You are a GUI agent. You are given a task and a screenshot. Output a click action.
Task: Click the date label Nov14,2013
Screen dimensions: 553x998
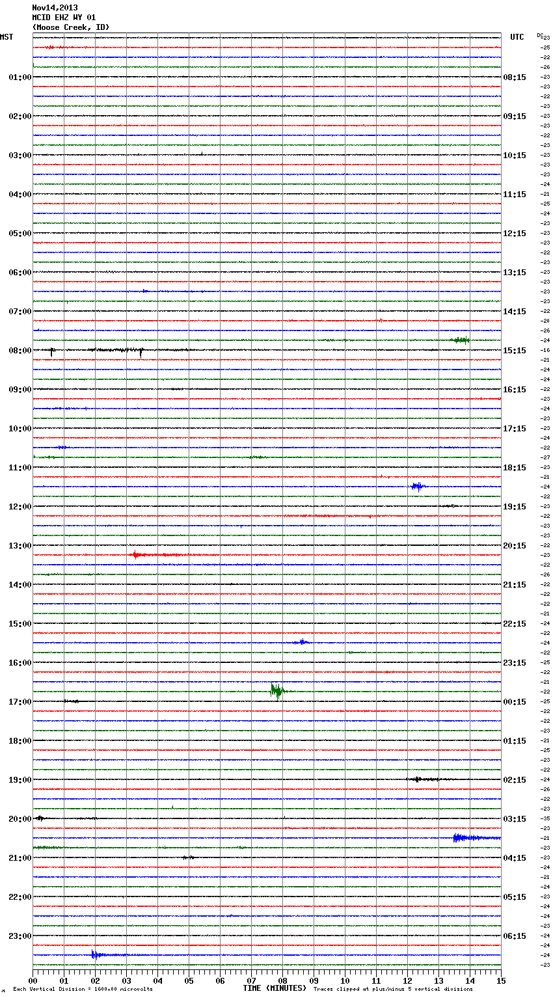coord(55,8)
